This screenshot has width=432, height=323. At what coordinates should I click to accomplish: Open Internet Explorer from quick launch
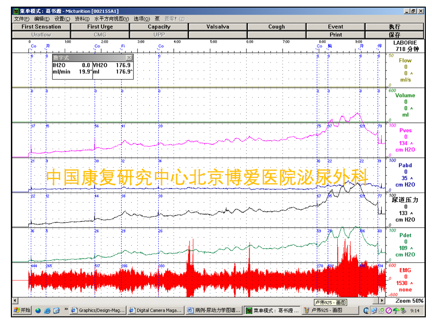pos(47,311)
